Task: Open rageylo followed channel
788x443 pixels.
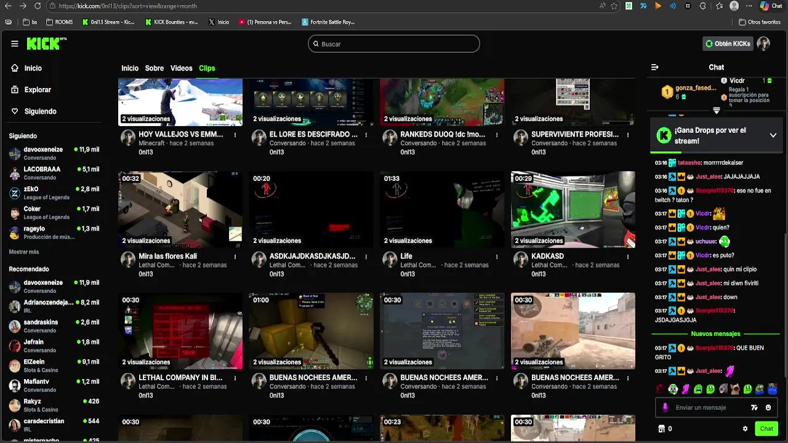Action: pos(54,232)
